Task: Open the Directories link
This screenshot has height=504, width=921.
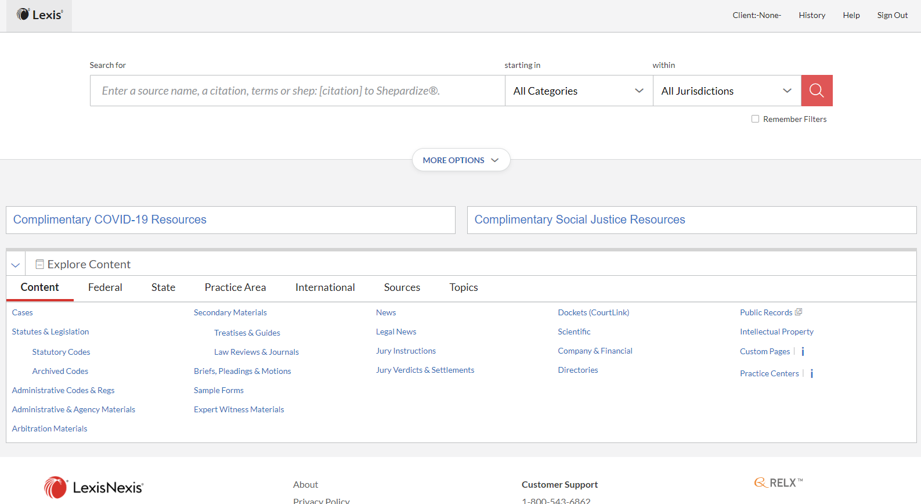Action: click(578, 370)
